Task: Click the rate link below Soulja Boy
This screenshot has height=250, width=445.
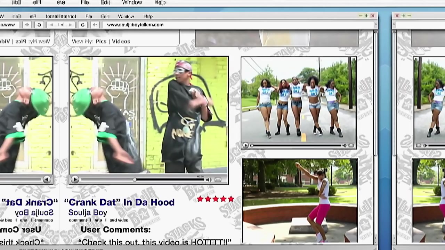Action: (98, 220)
